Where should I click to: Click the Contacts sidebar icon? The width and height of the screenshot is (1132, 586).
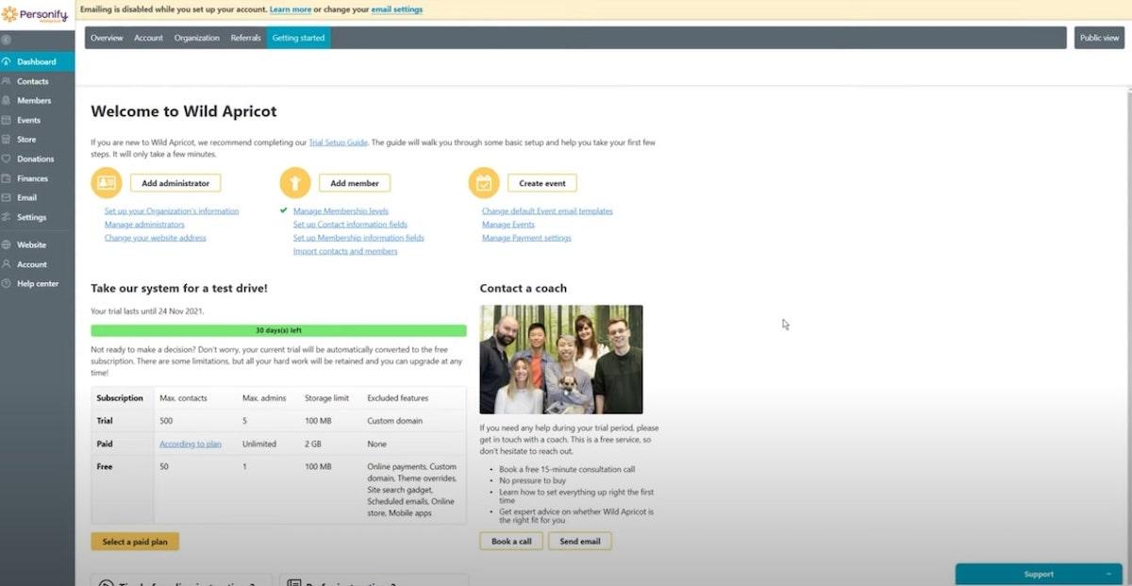7,81
